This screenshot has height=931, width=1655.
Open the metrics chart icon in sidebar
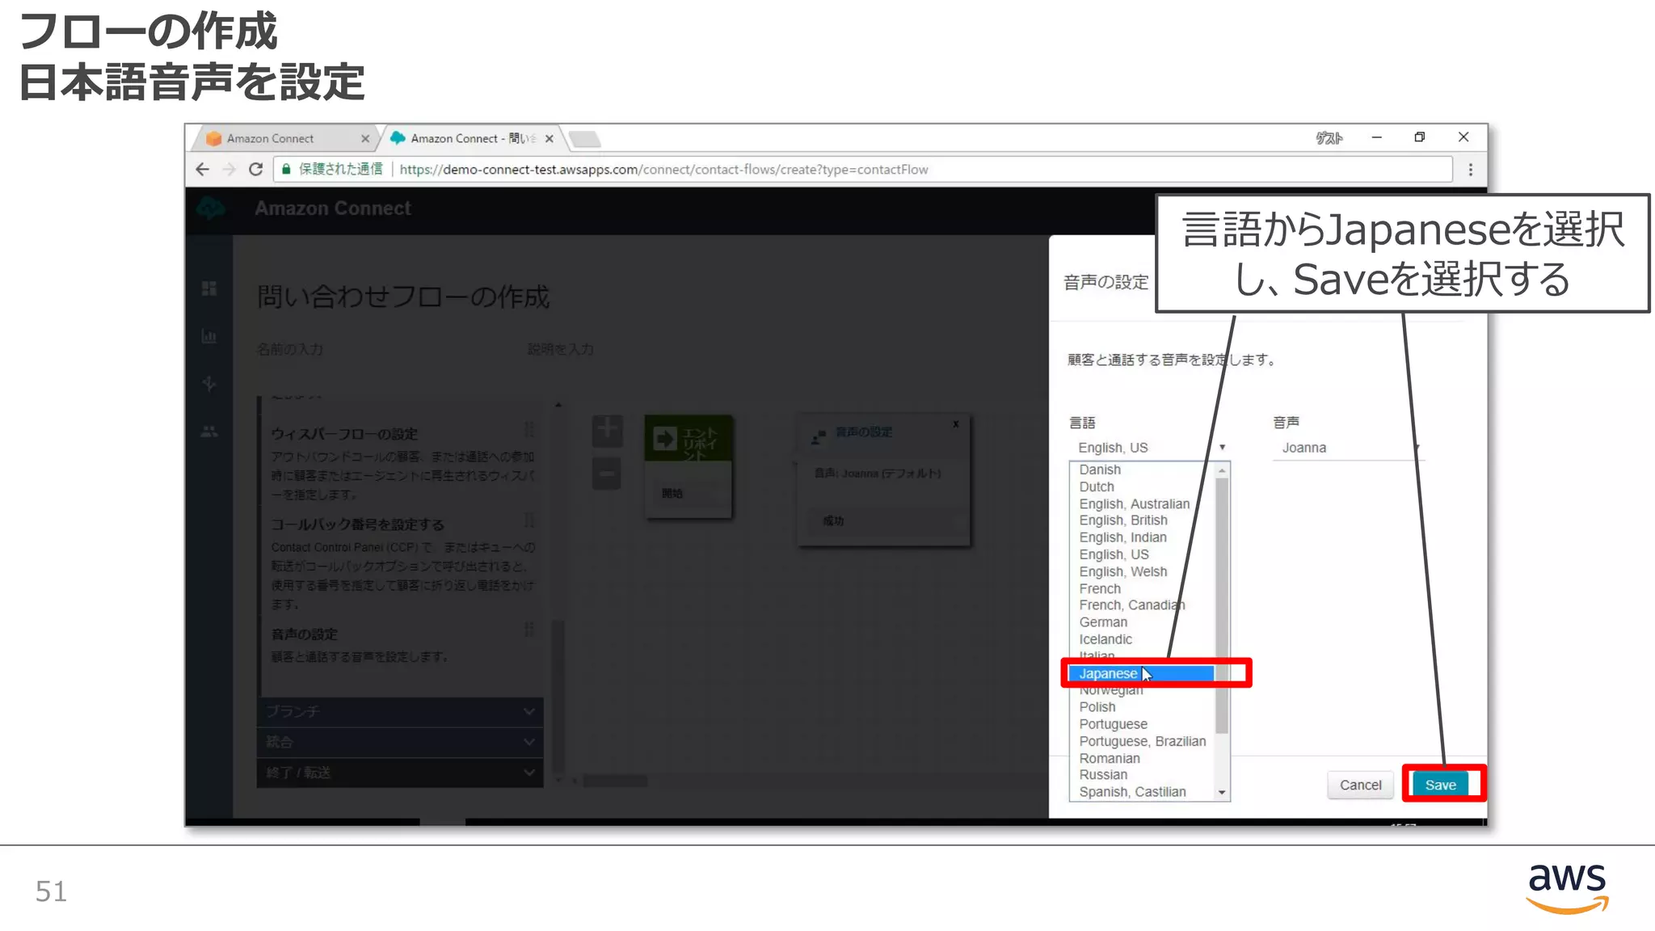click(209, 336)
